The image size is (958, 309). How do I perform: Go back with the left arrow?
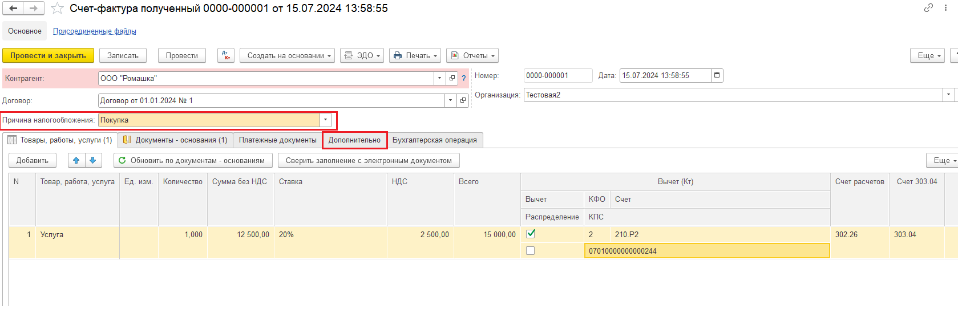[x=13, y=9]
